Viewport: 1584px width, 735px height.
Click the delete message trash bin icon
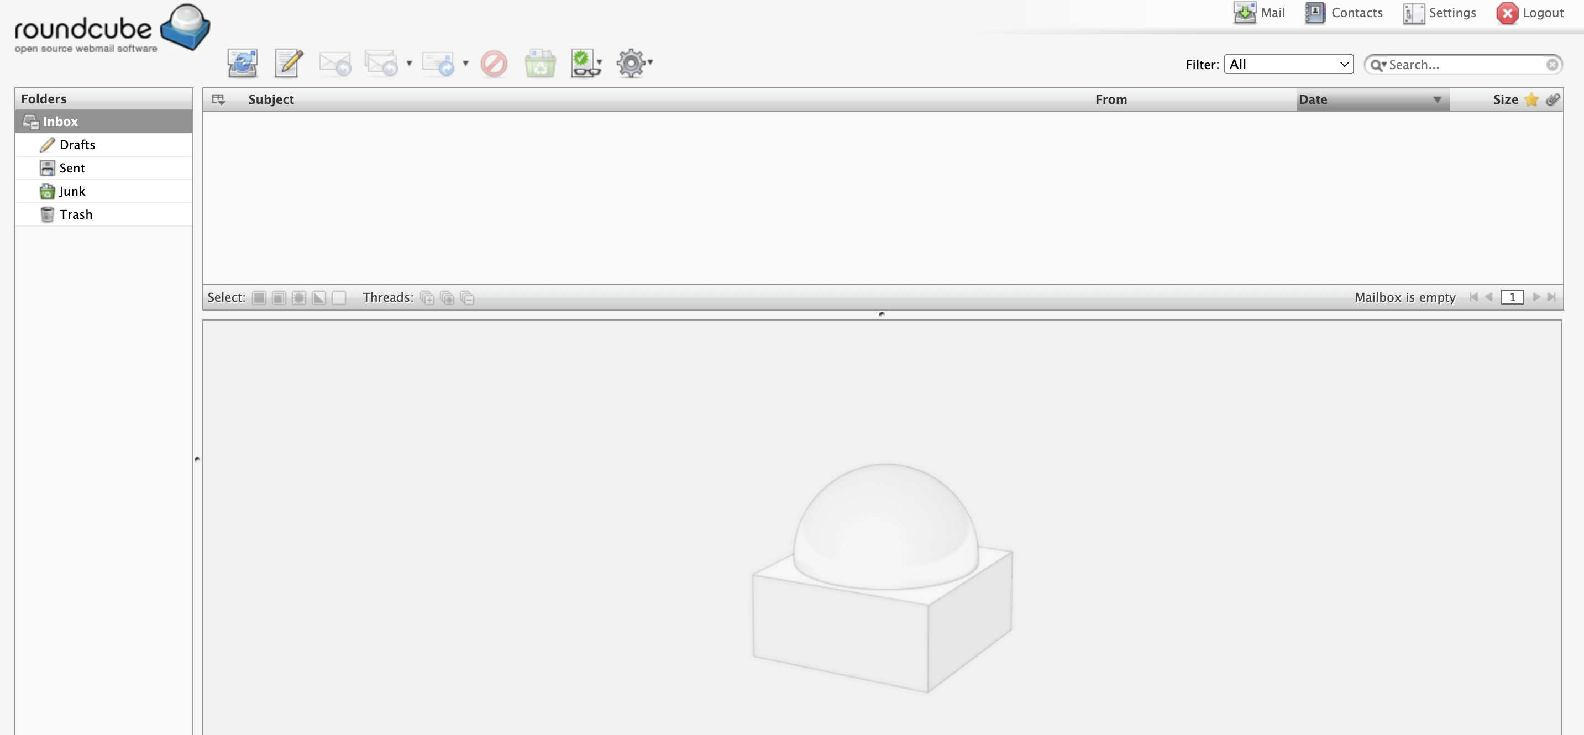[x=540, y=63]
